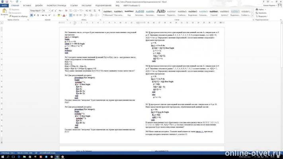Open the РЕЦЕНЗИРОВАНИЕ ribbon tab
The width and height of the screenshot is (283, 159).
(103, 6)
